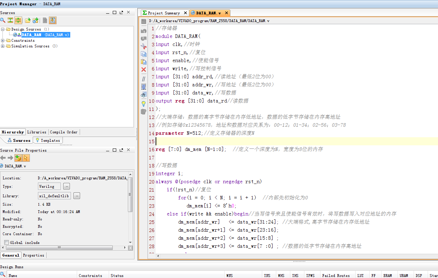
Task: Click the light bulb icon in editor sidebar
Action: click(x=143, y=104)
